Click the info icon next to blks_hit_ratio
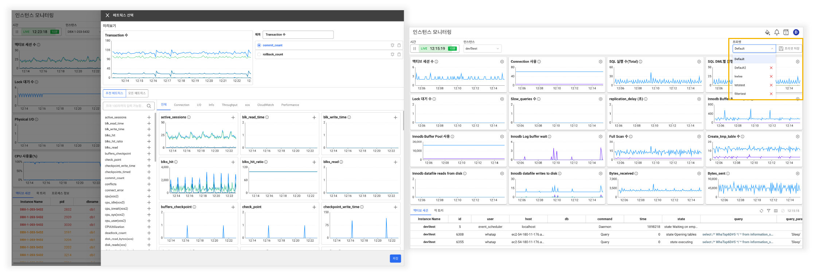The width and height of the screenshot is (815, 276). click(266, 162)
